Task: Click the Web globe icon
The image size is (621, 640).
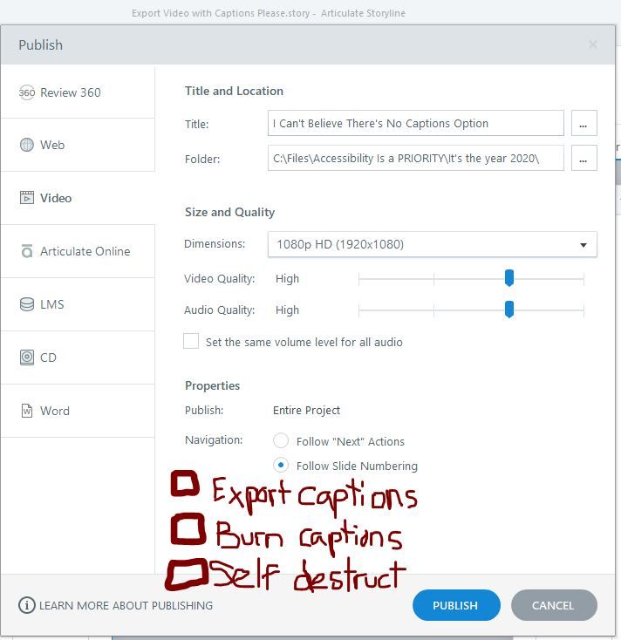Action: [27, 145]
